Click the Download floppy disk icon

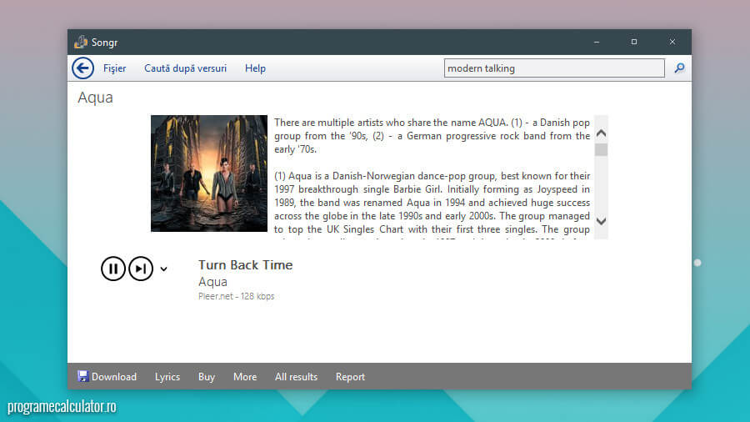click(x=82, y=376)
